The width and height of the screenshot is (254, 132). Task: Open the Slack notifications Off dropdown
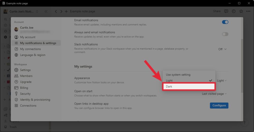coord(222,49)
